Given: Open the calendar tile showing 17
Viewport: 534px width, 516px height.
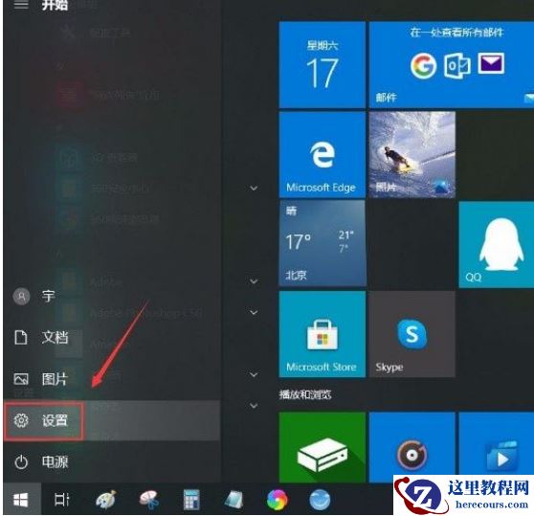Looking at the screenshot, I should pyautogui.click(x=322, y=65).
